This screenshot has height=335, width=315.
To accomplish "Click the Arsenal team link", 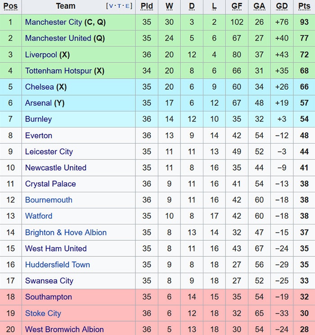I will [x=38, y=103].
